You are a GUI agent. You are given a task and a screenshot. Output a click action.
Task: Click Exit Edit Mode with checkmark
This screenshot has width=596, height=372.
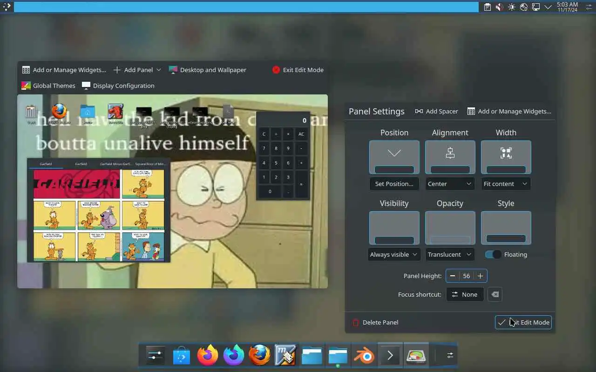523,322
